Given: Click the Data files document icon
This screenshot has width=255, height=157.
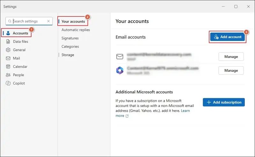Looking at the screenshot, I should point(8,42).
